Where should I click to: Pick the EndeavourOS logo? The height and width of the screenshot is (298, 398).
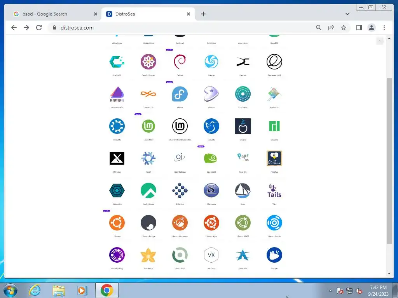117,94
